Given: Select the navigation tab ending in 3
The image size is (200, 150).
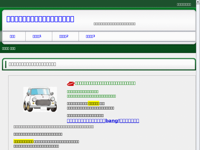Looking at the screenshot, I should [x=91, y=36].
